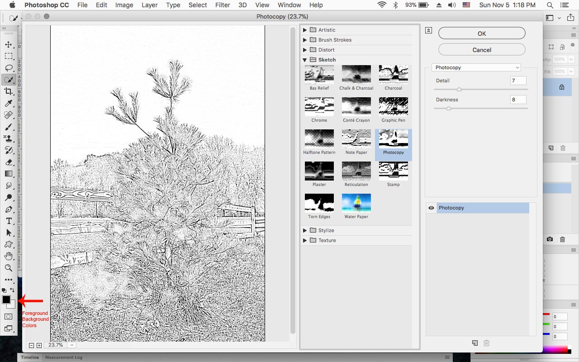This screenshot has height=362, width=579.
Task: Open the Window menu
Action: click(x=289, y=5)
